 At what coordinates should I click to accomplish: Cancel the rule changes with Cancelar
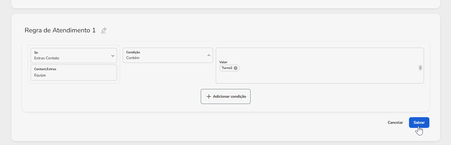[395, 123]
